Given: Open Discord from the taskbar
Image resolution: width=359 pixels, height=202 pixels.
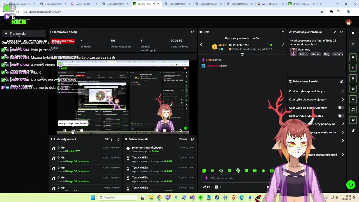Looking at the screenshot, I should [x=168, y=198].
